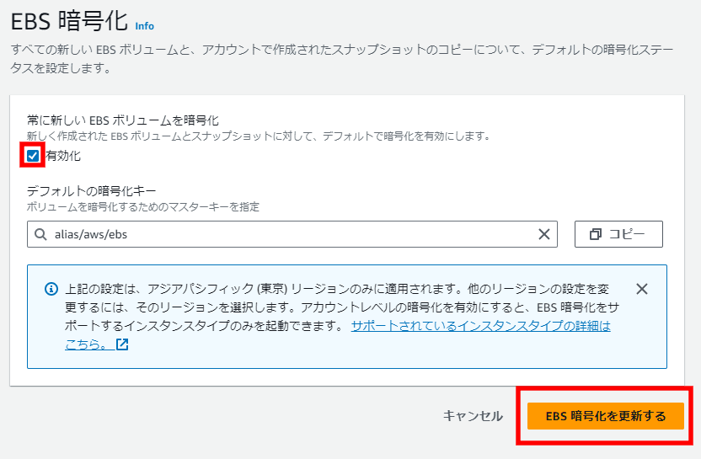Click the info circle icon in banner

coord(51,289)
